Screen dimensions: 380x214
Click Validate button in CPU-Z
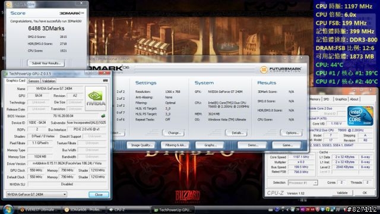coord(342,193)
